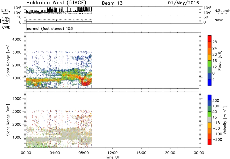This screenshot has height=159, width=230.
Task: Click the 'Nave' legend label
Action: click(x=219, y=20)
